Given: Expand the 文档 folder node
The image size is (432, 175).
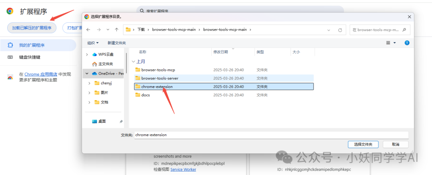Looking at the screenshot, I should click(x=89, y=102).
